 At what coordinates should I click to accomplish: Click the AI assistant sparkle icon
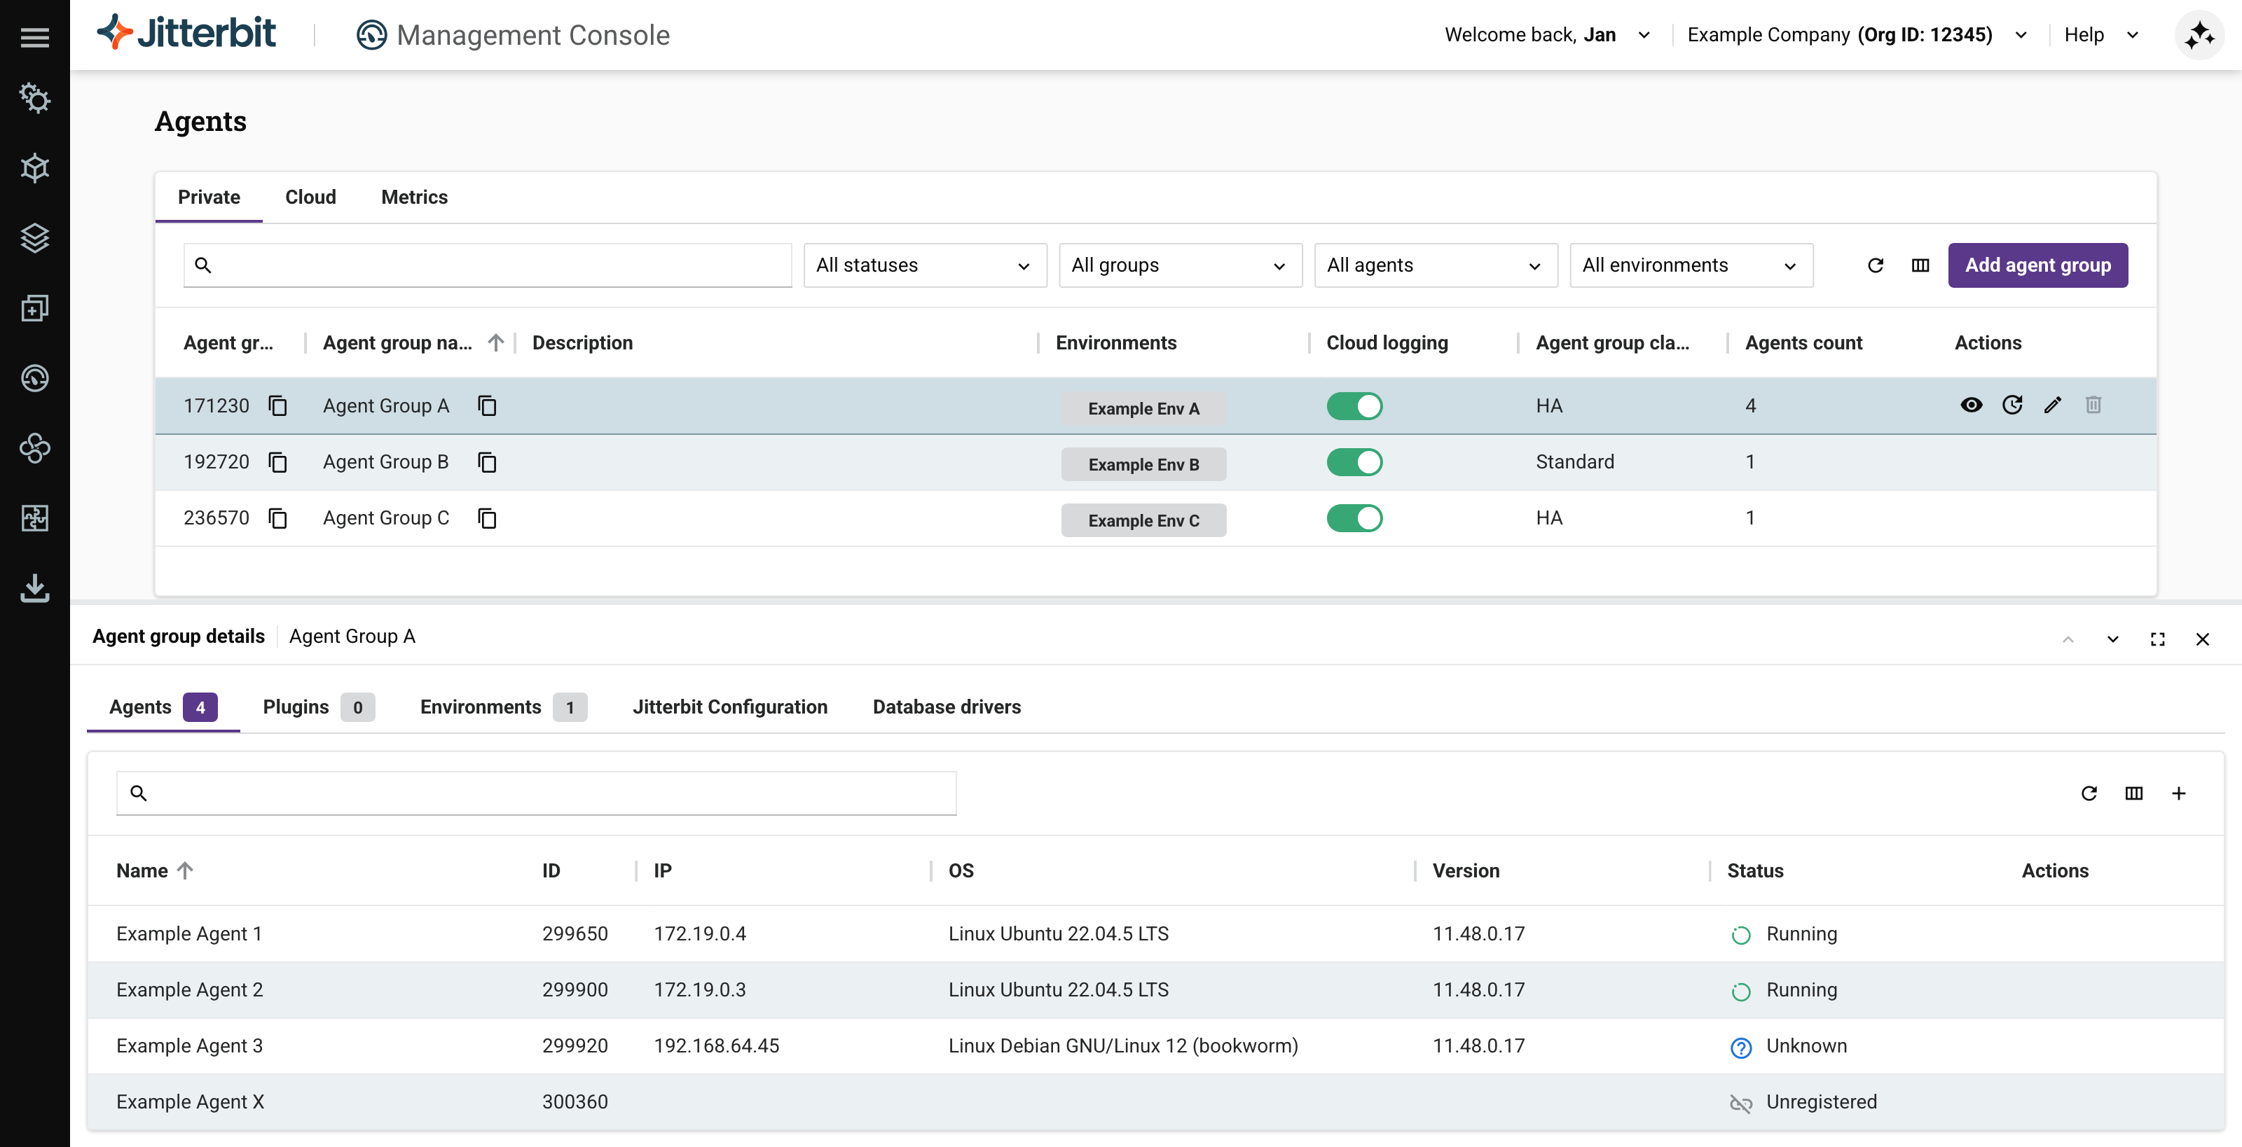point(2199,35)
